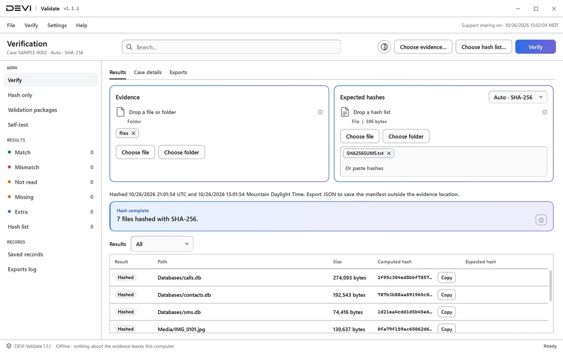Viewport: 563px width, 352px height.
Task: Click the search magnifier icon
Action: pos(129,47)
